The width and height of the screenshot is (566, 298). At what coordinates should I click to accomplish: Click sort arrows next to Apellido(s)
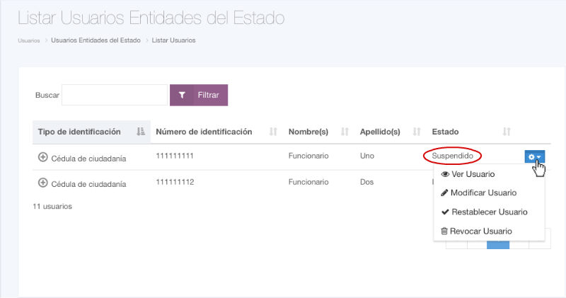417,132
